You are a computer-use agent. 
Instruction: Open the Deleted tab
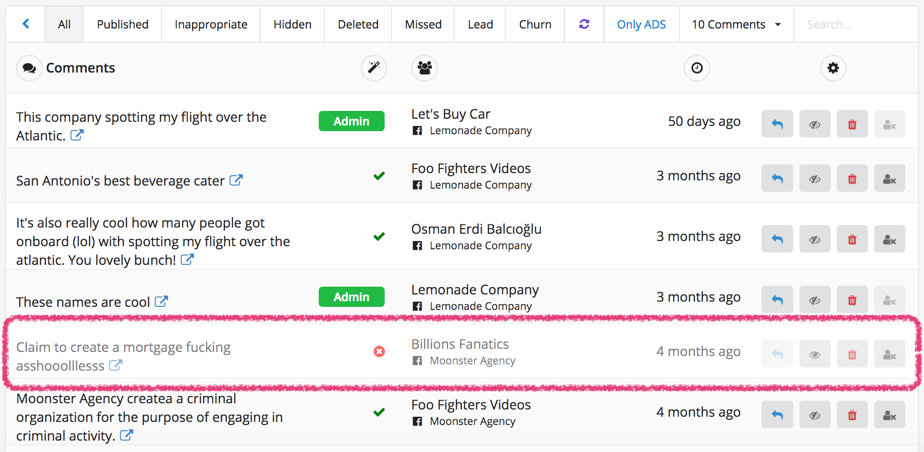(x=358, y=24)
